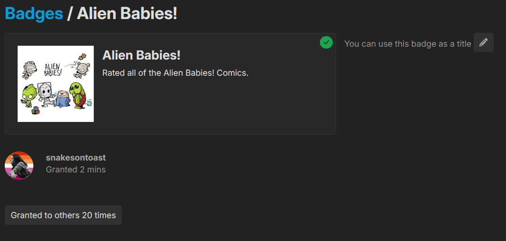The height and width of the screenshot is (241, 506).
Task: Click the Alien Babies! breadcrumb page title
Action: click(x=127, y=13)
